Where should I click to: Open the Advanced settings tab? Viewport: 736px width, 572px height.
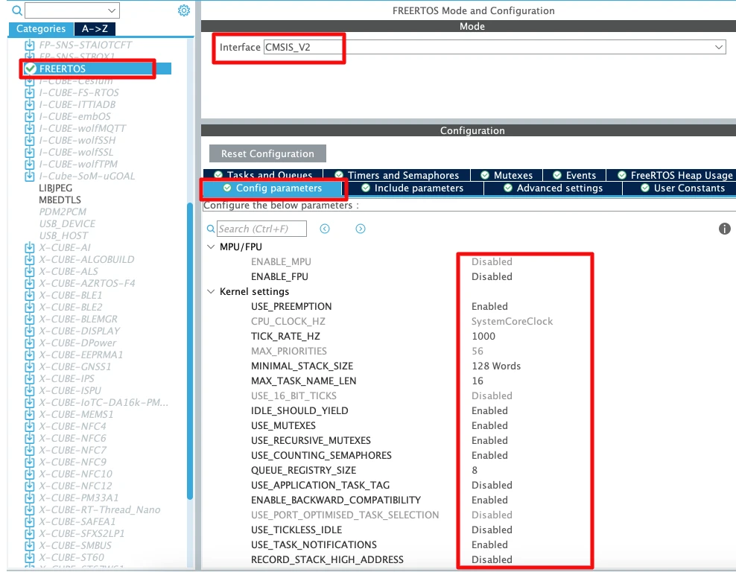[x=553, y=188]
